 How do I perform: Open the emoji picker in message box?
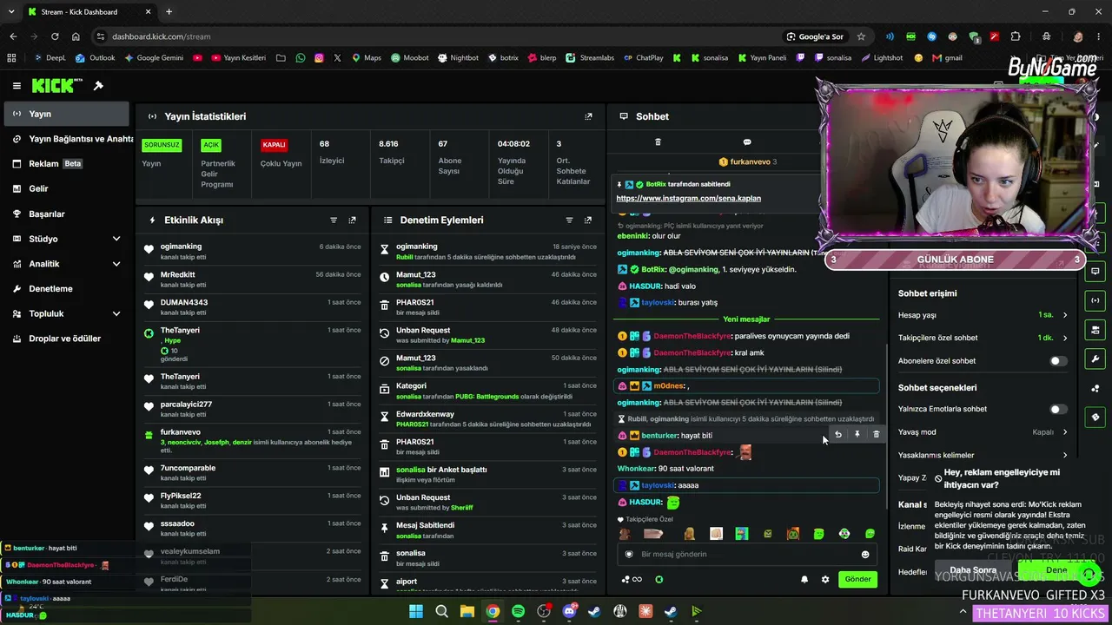point(865,555)
